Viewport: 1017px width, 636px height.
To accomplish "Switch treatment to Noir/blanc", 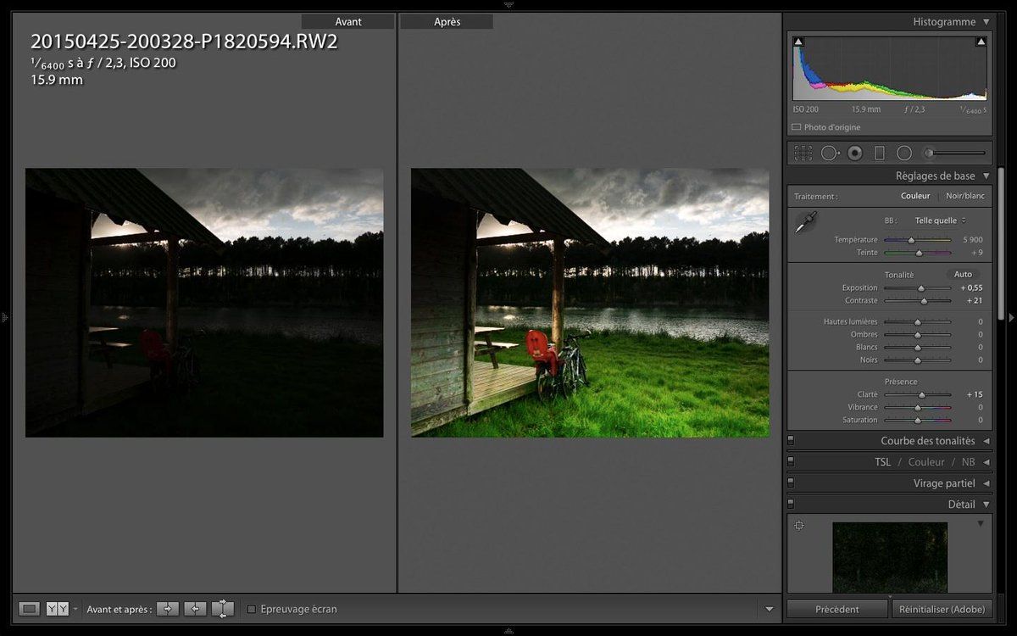I will [964, 196].
